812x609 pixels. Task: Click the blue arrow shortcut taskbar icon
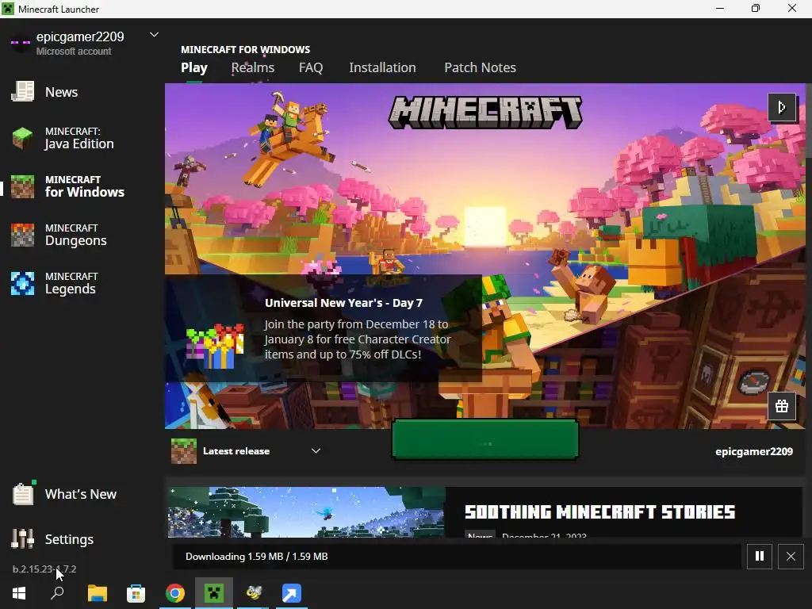pos(292,593)
